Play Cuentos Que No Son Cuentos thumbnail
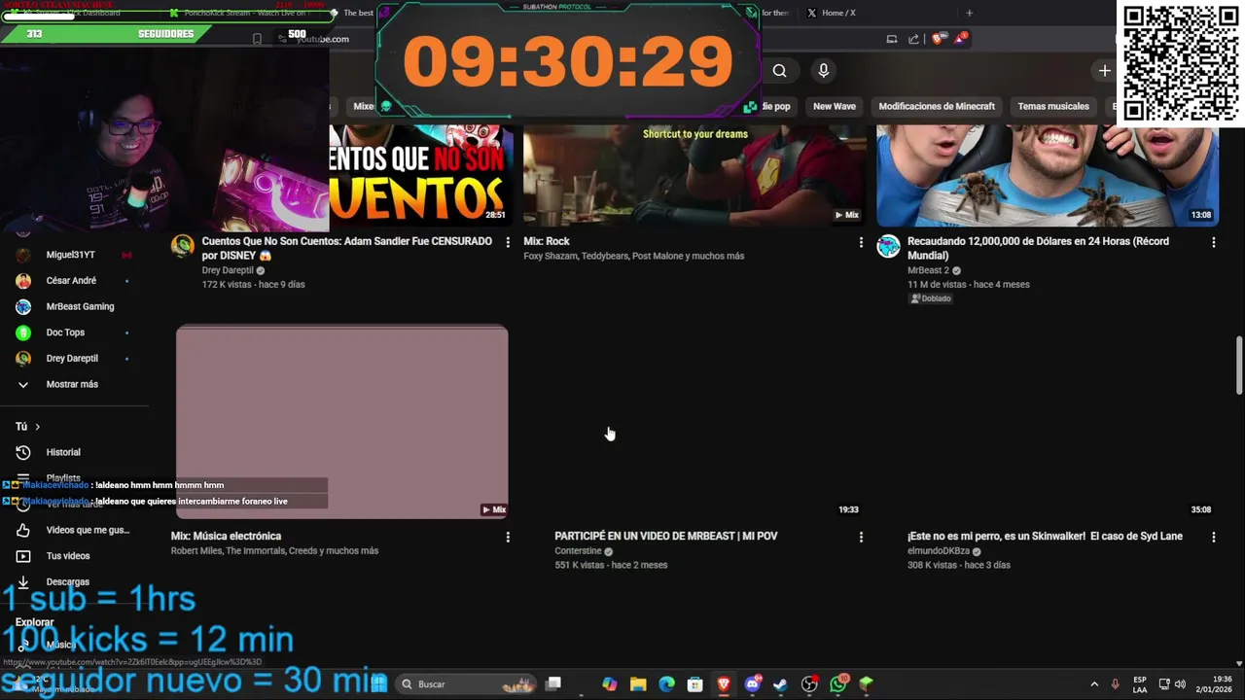 (421, 175)
